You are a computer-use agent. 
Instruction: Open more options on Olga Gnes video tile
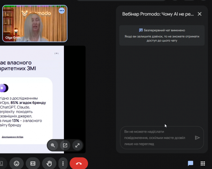(x=62, y=11)
